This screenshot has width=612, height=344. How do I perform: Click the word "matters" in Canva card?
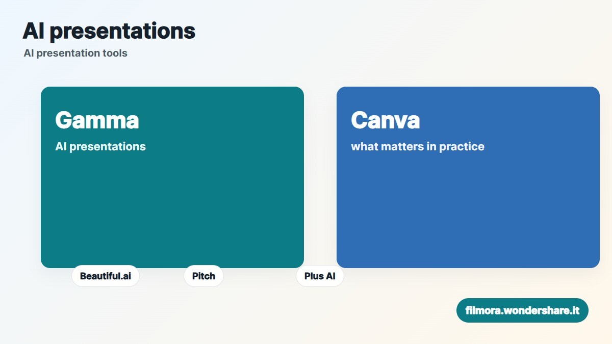[403, 147]
